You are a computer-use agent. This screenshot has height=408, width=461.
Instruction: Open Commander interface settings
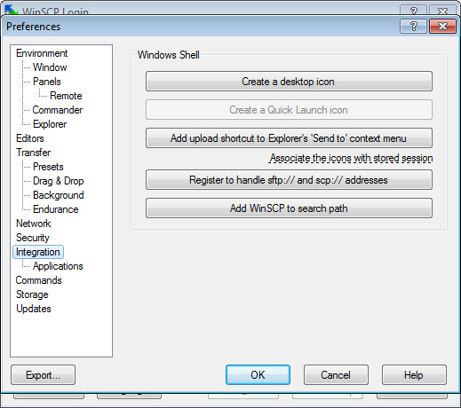point(58,110)
